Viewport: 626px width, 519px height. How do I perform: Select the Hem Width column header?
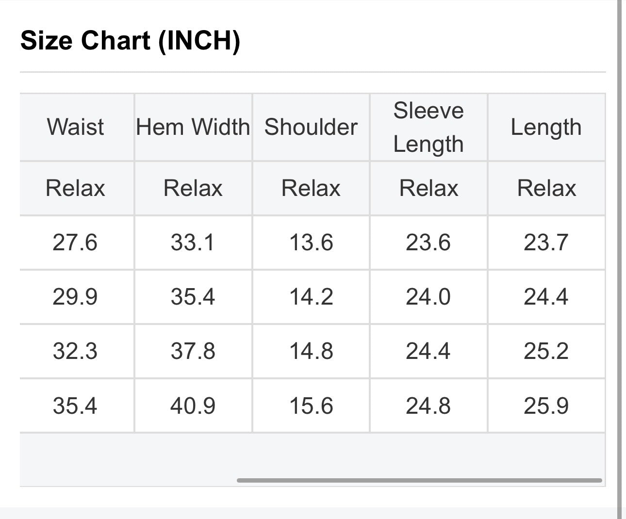tap(193, 127)
